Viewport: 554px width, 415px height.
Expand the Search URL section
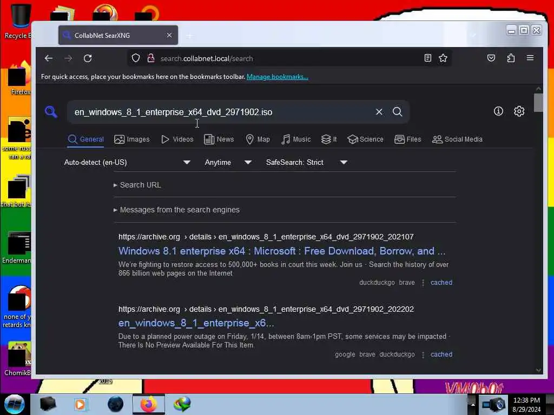coord(137,185)
